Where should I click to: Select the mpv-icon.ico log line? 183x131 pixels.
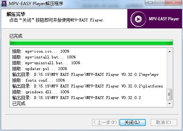click(41, 52)
